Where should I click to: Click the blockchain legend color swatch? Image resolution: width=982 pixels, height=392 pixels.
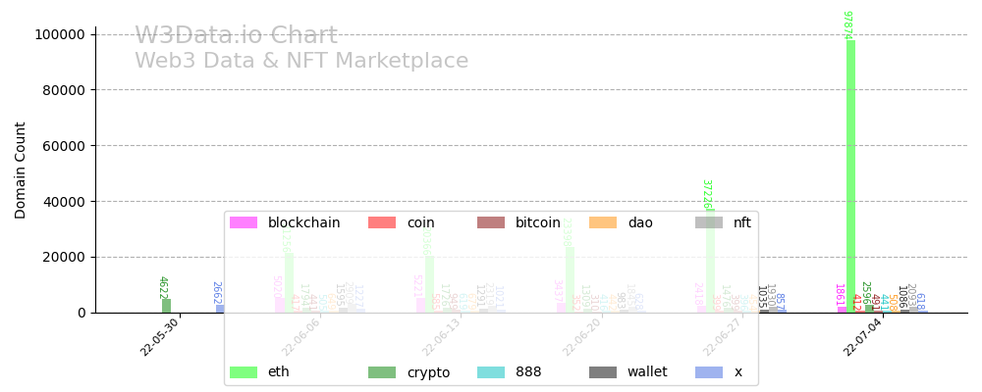243,223
